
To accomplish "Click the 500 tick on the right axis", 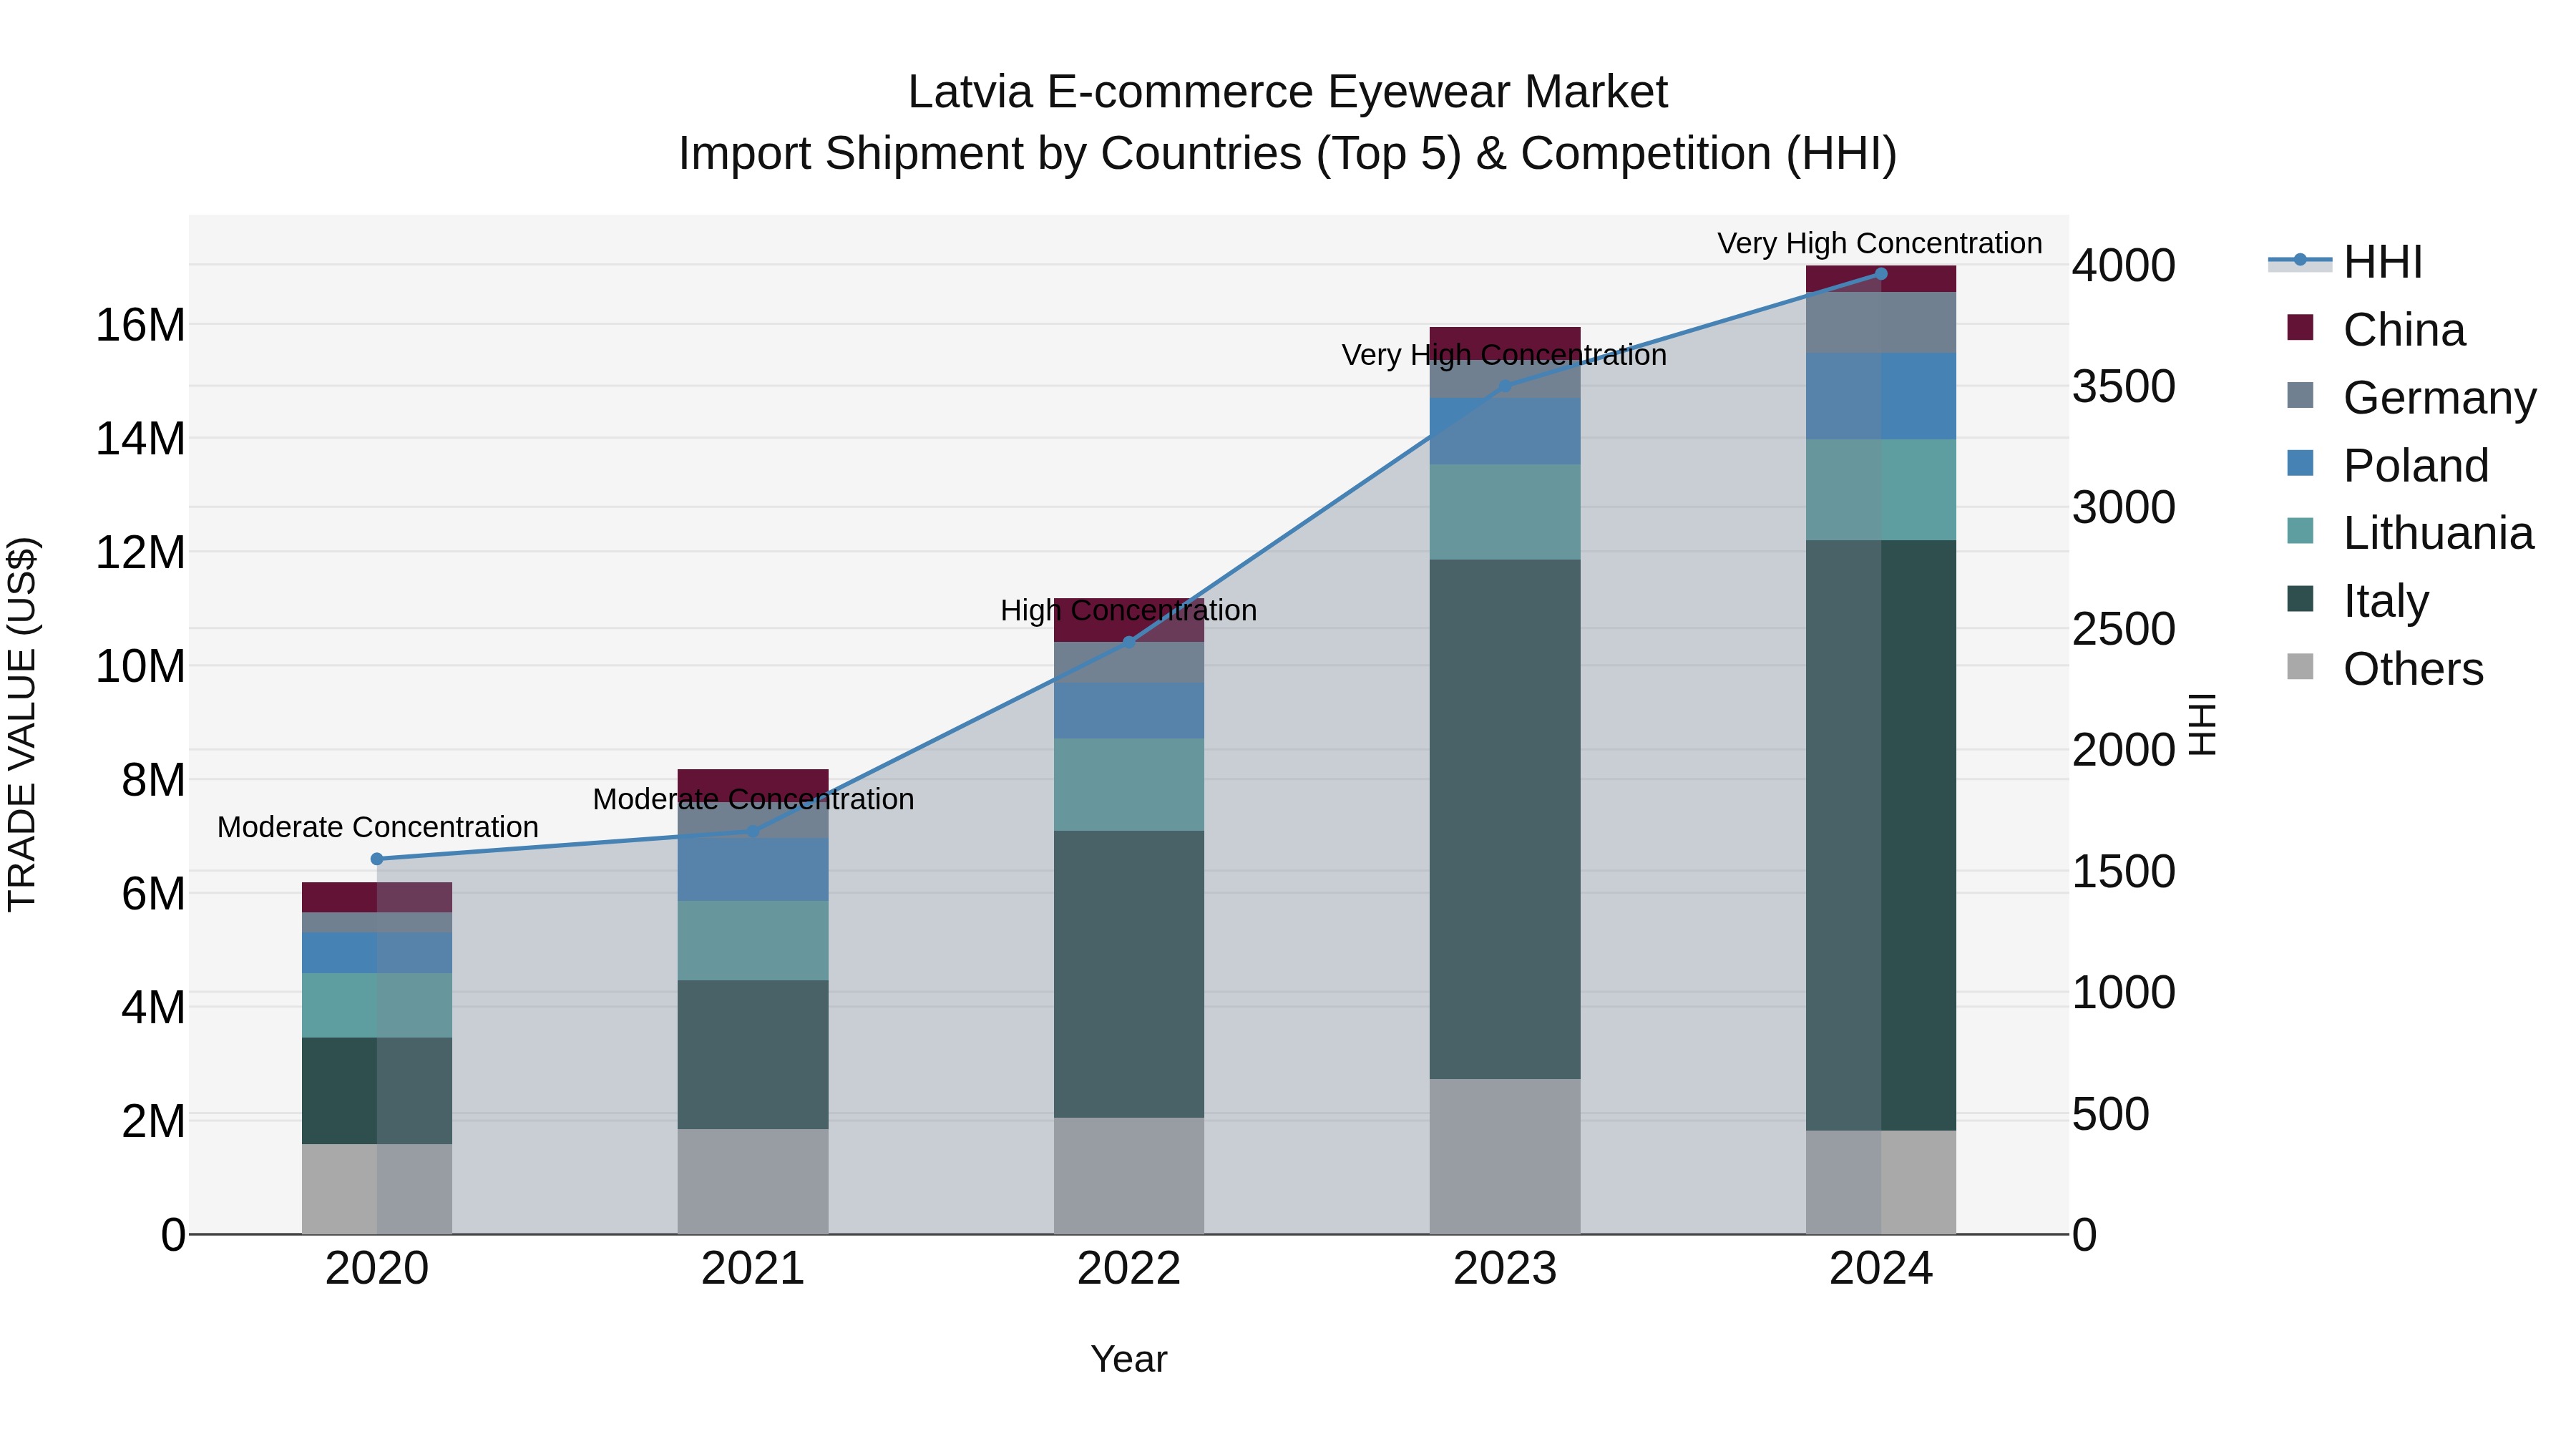I will coord(2111,1114).
